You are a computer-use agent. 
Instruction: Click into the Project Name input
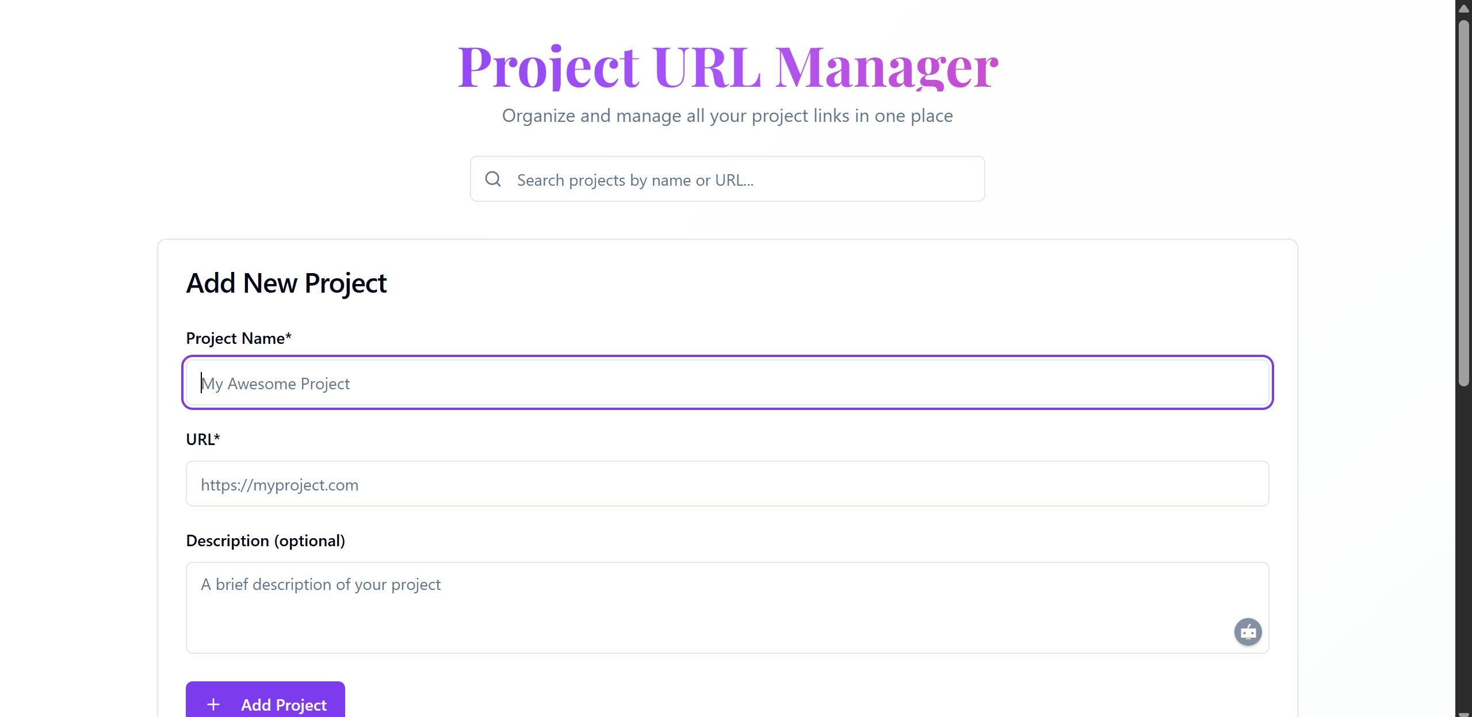pos(727,383)
